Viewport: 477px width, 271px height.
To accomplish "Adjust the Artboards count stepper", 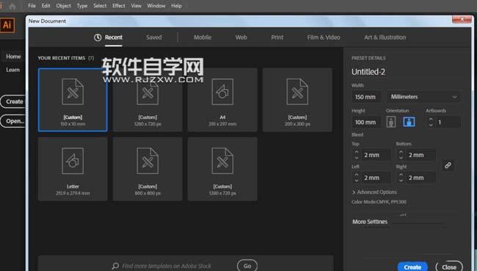I will [431, 122].
